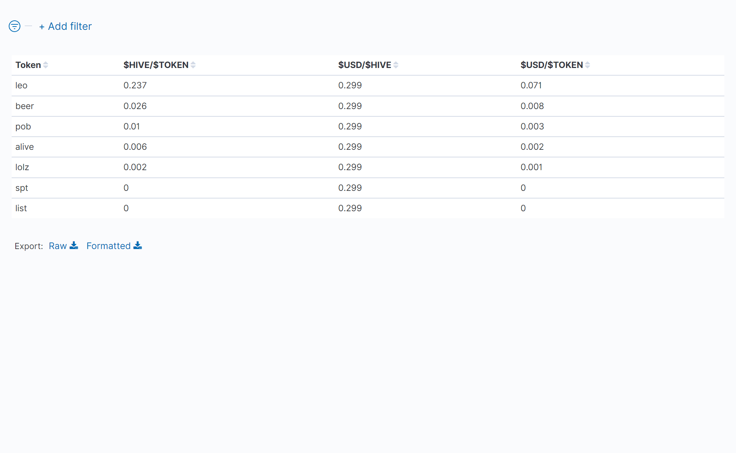Click leo's 0.071 USD value

click(531, 85)
